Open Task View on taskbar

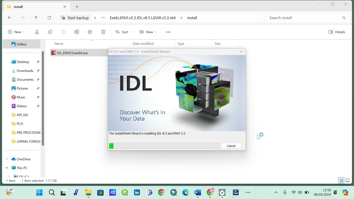pos(64,192)
